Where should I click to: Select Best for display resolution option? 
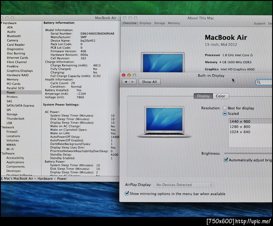tap(225, 108)
